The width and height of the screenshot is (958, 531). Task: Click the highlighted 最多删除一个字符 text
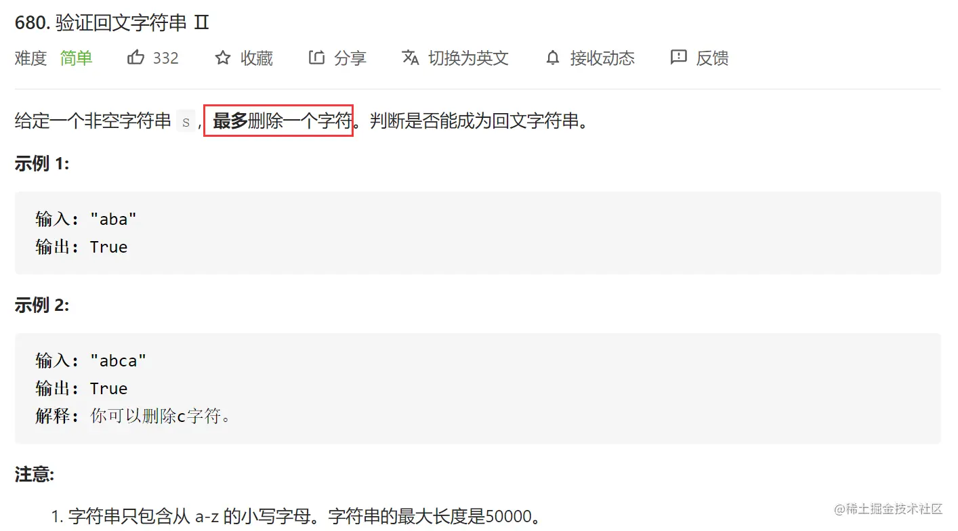(279, 121)
